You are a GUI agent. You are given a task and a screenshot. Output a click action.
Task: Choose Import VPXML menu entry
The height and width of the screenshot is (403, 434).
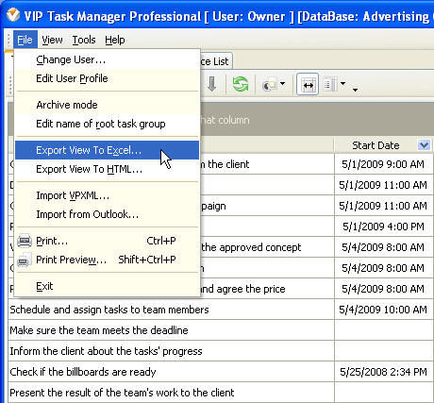(x=107, y=195)
